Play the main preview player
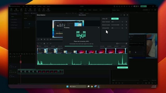This screenshot has width=166, height=93. [119, 83]
